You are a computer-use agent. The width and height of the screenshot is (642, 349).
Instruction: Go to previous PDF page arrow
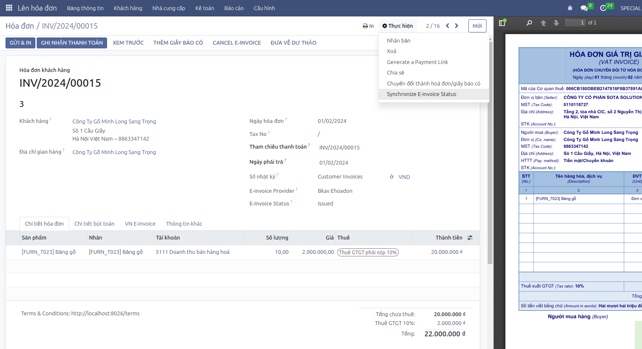pos(543,23)
